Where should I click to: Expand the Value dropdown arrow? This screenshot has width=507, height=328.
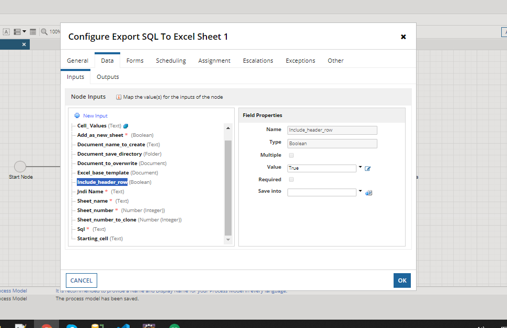point(360,167)
